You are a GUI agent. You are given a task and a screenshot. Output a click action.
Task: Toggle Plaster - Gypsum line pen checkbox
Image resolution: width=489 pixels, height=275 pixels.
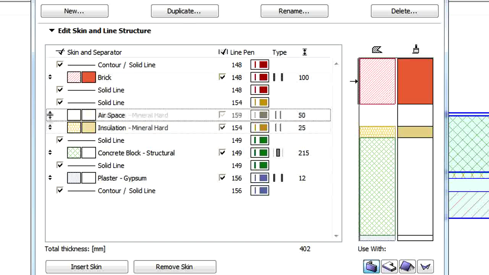[222, 178]
